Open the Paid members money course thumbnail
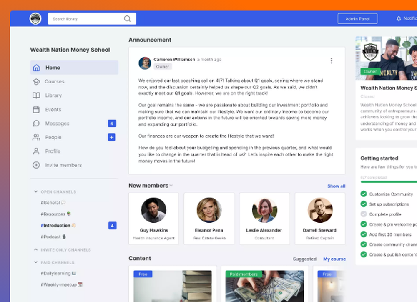 [265, 286]
